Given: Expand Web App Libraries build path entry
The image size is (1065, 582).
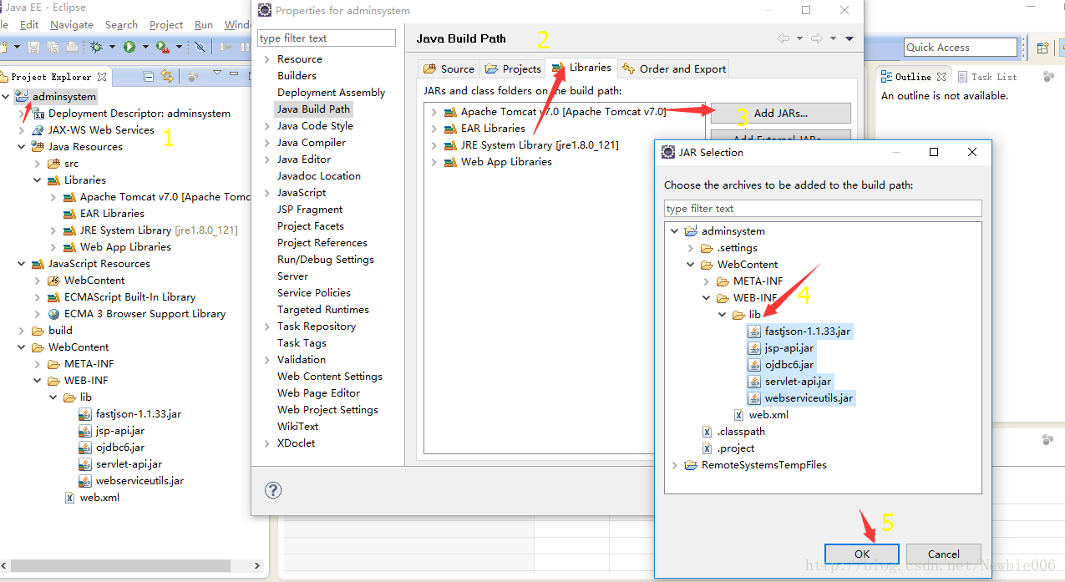Looking at the screenshot, I should coord(434,162).
